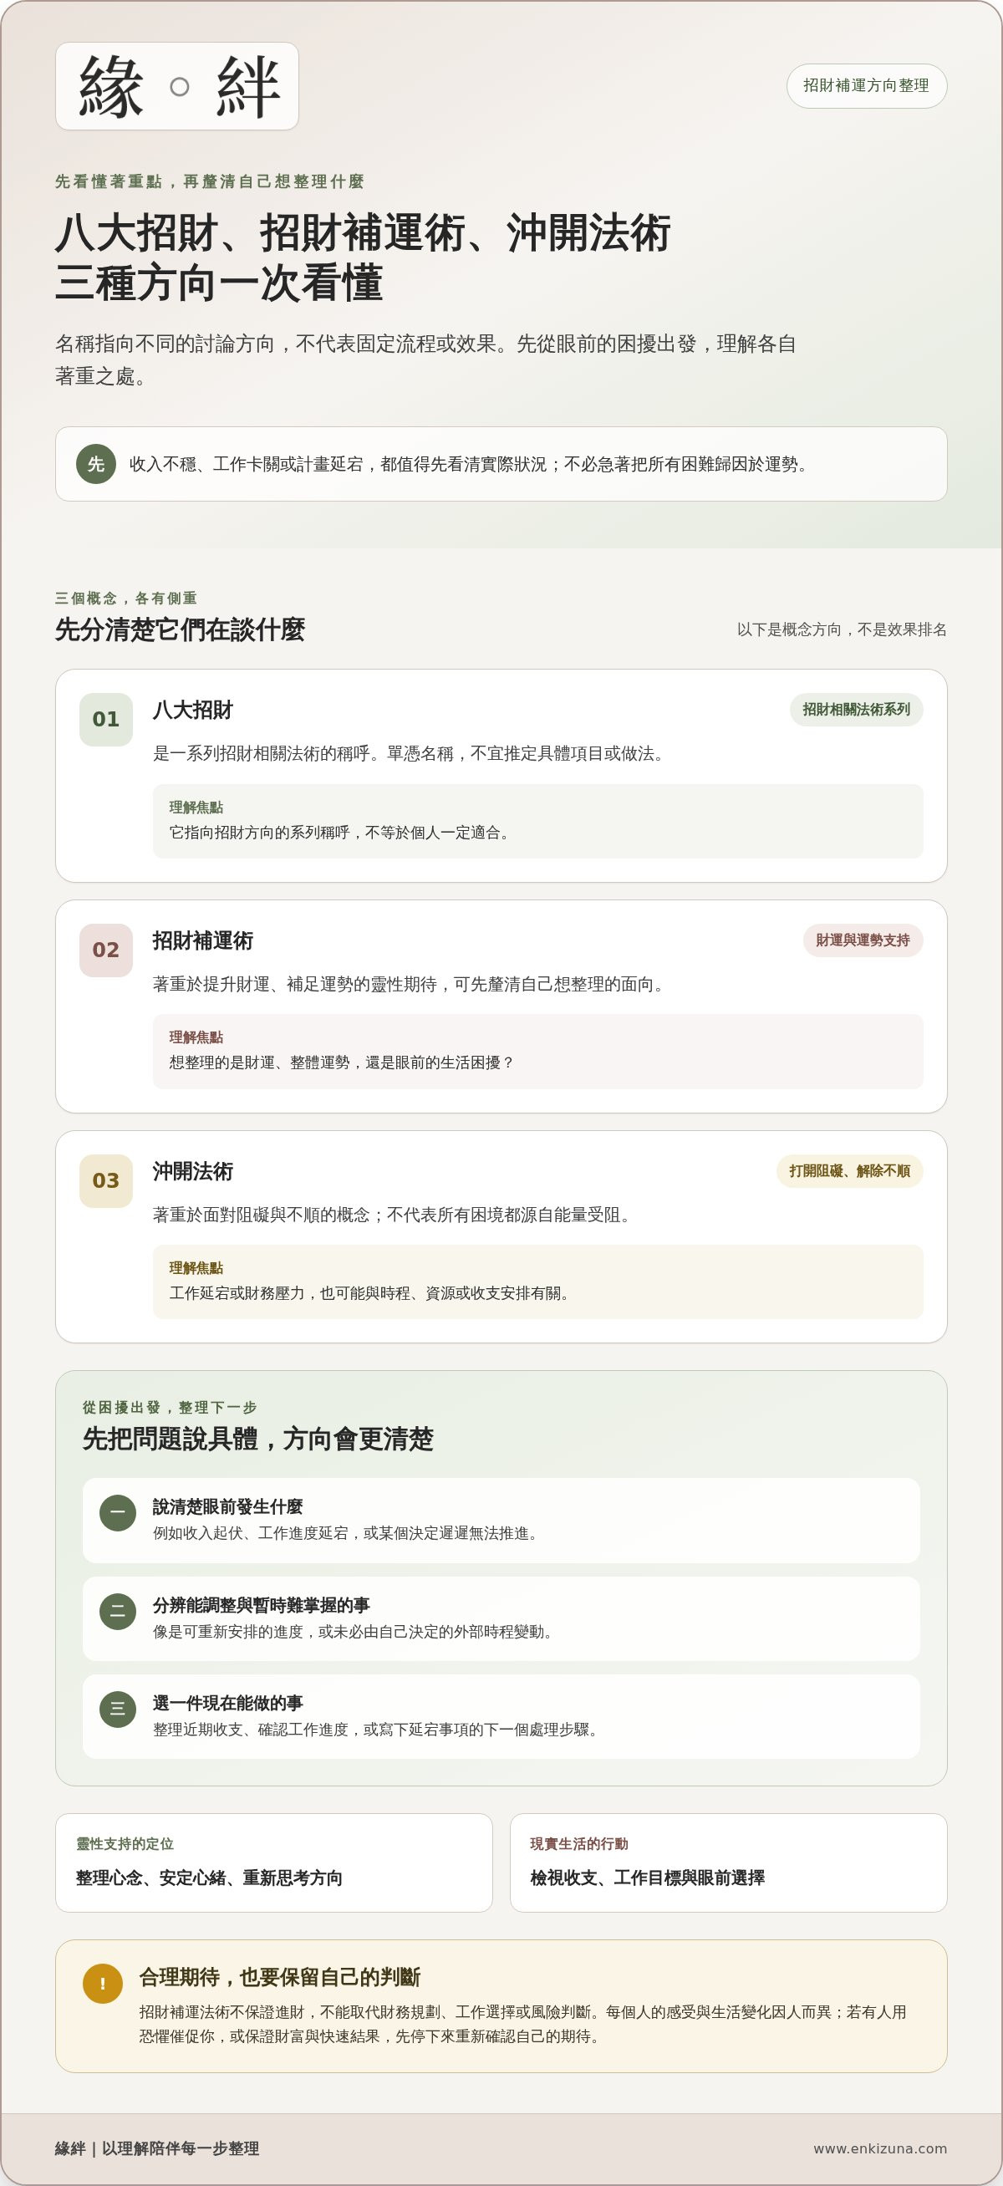
Task: Click the 02 number badge
Action: click(x=106, y=950)
